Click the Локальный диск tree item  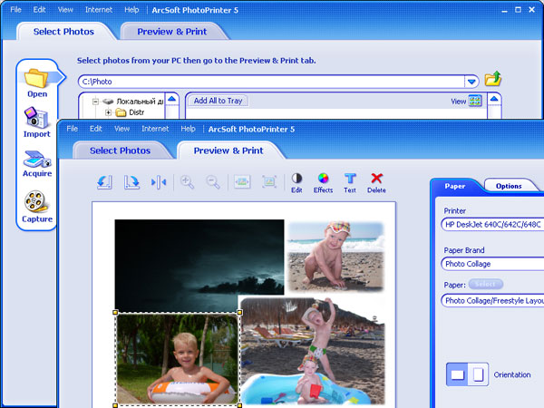tap(133, 102)
